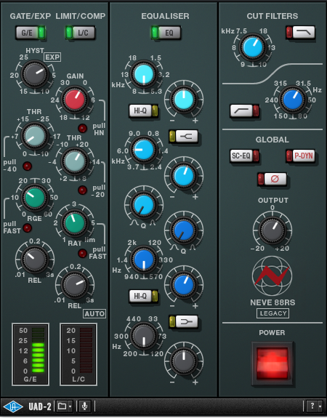Image resolution: width=327 pixels, height=418 pixels.
Task: Click the pull -40 indicator LED
Action: (27, 166)
